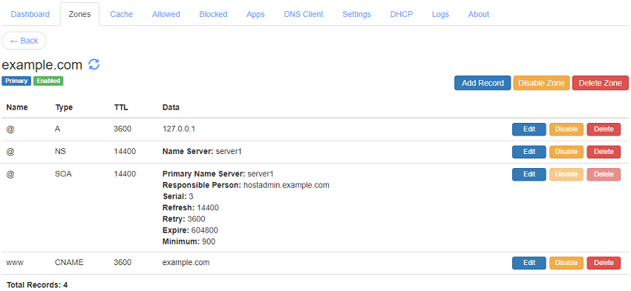The image size is (631, 291).
Task: Click the Total Records: 4 text
Action: [x=37, y=285]
